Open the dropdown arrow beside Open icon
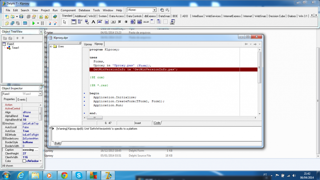The image size is (320, 180). pos(17,17)
